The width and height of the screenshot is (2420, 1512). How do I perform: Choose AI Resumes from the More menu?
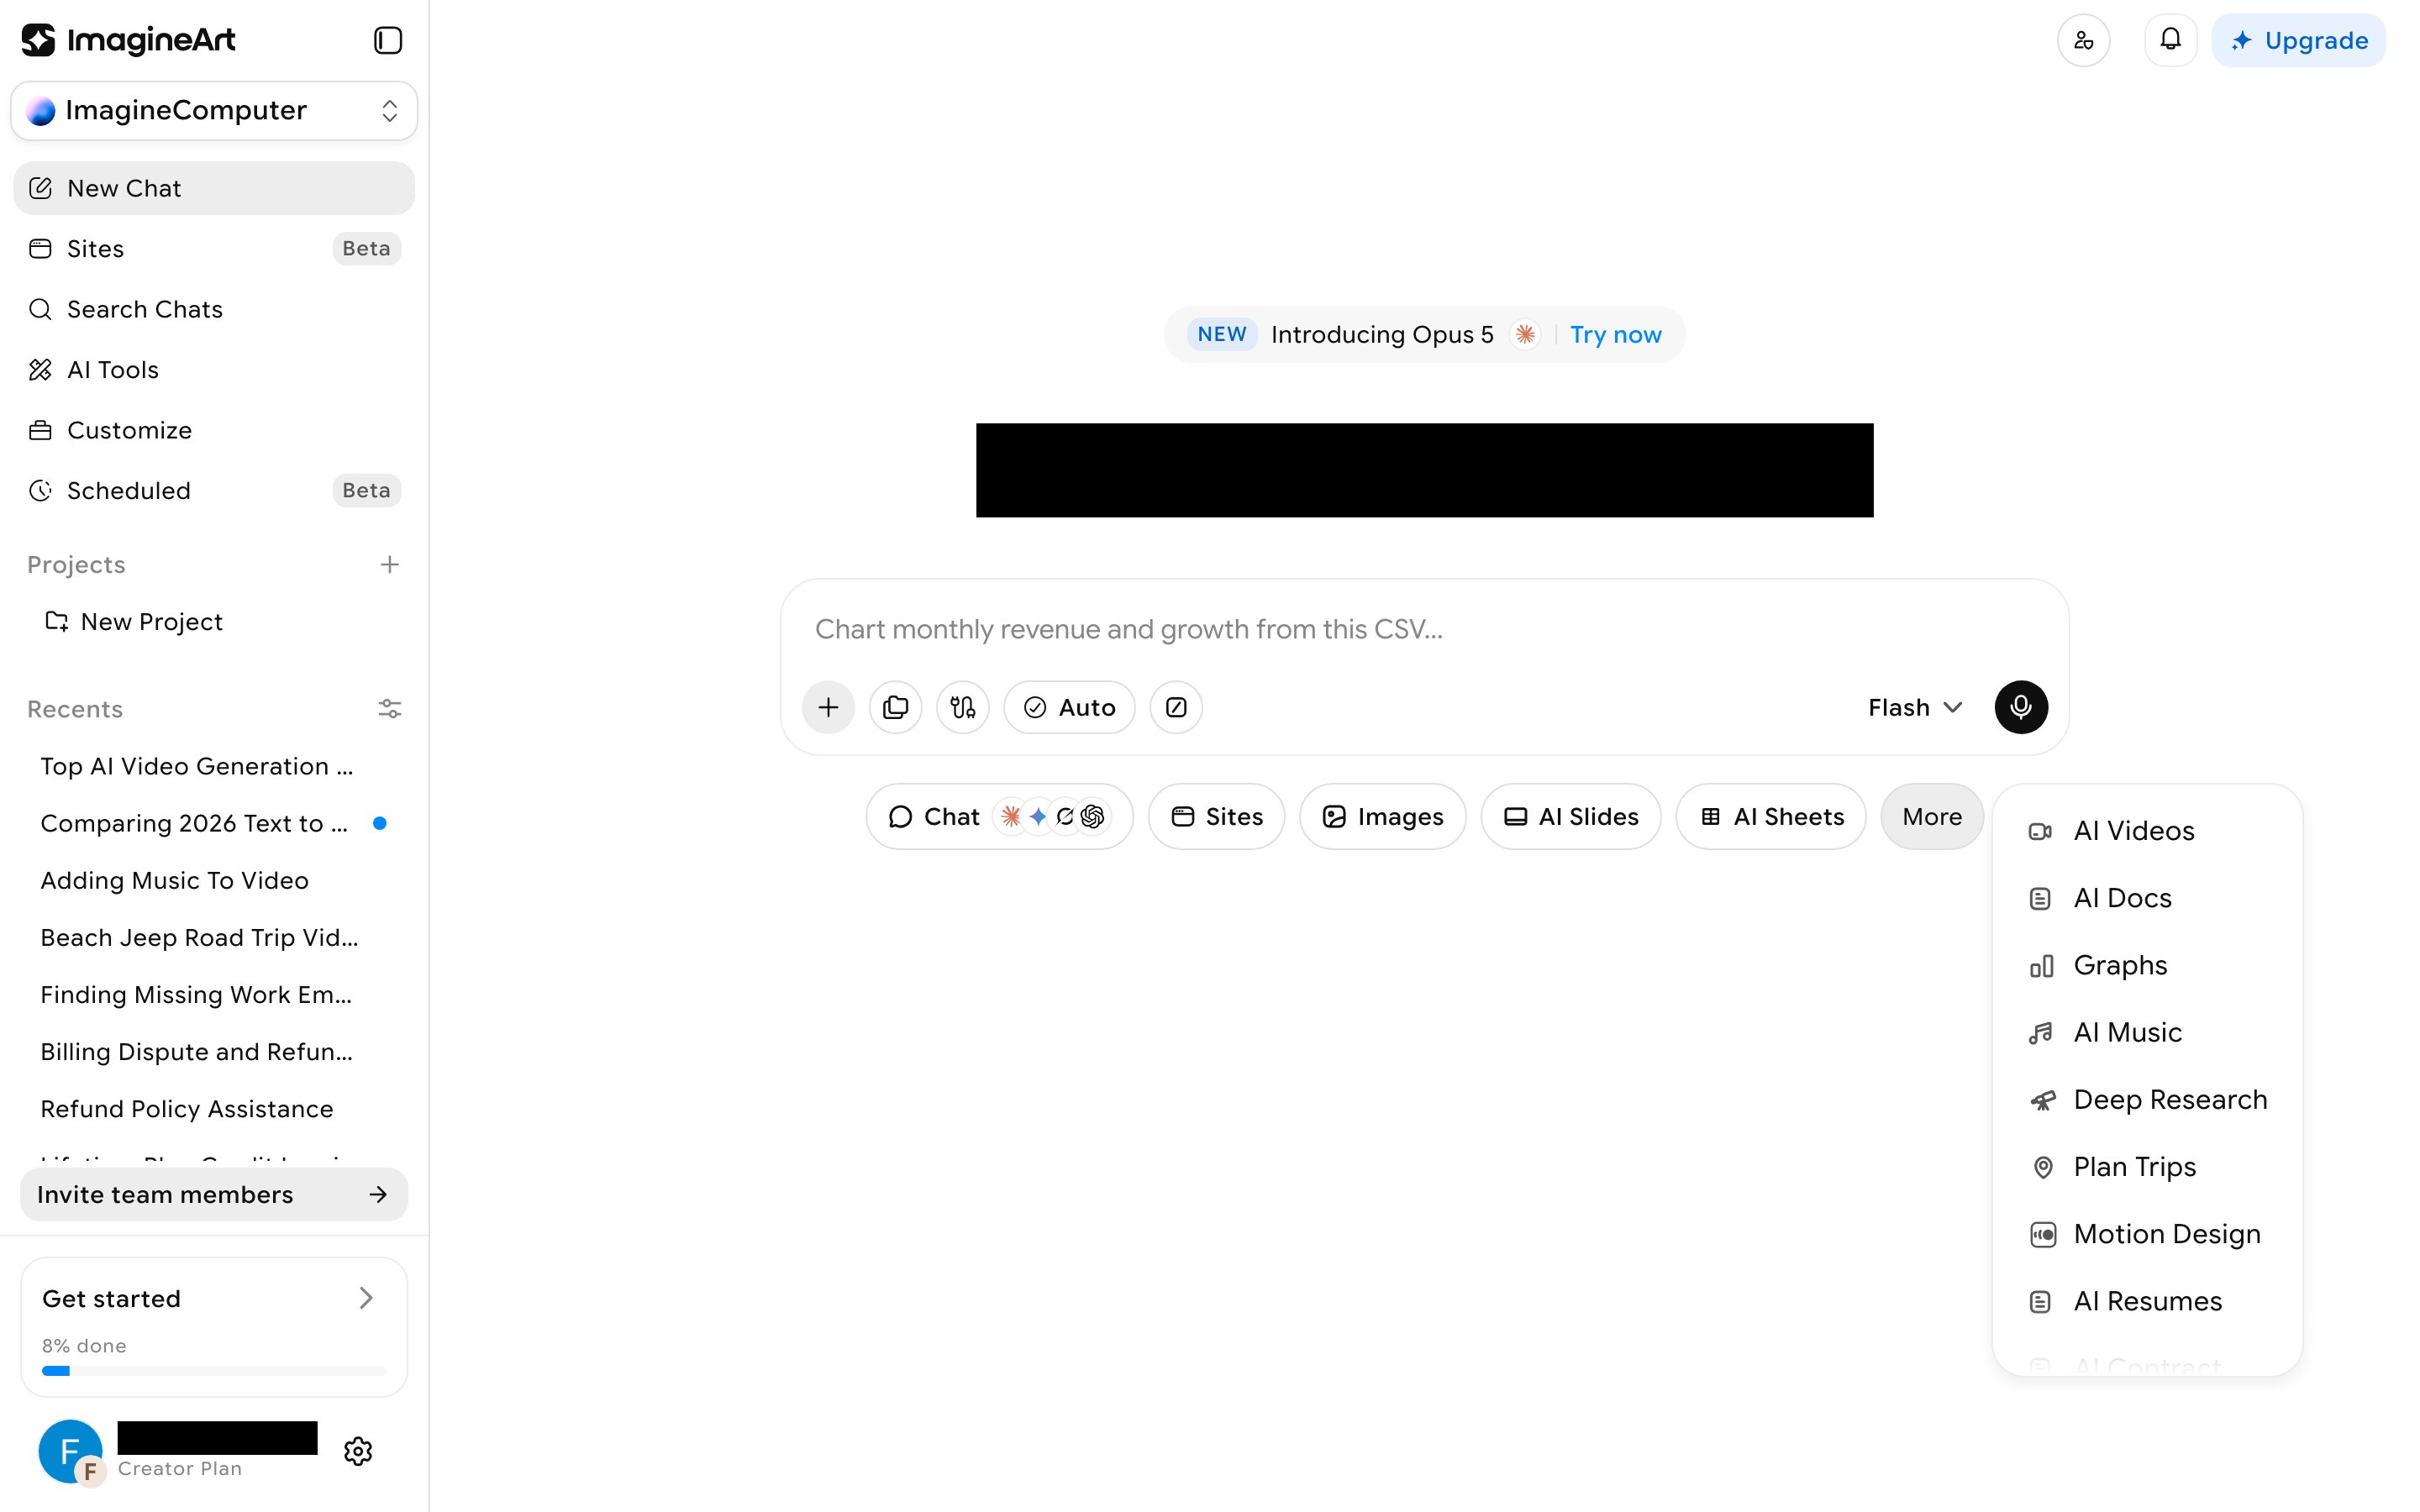coord(2148,1301)
